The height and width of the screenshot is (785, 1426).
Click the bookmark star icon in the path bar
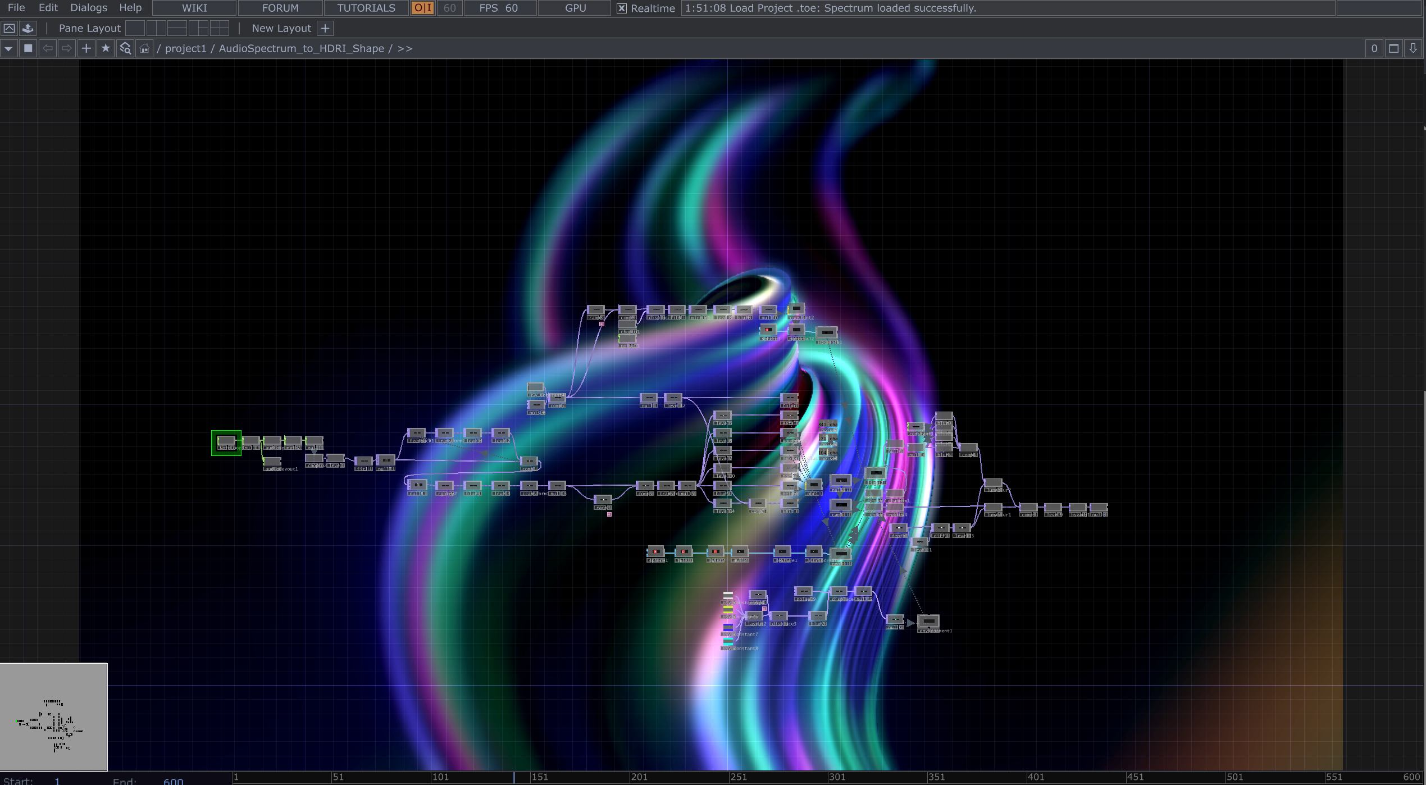106,48
